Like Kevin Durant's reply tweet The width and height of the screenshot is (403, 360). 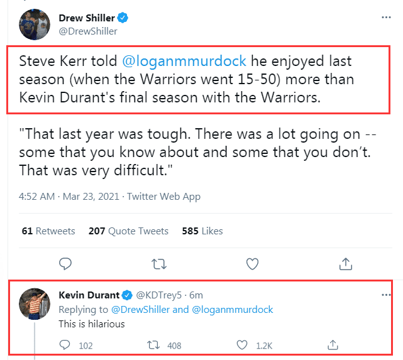pyautogui.click(x=243, y=345)
